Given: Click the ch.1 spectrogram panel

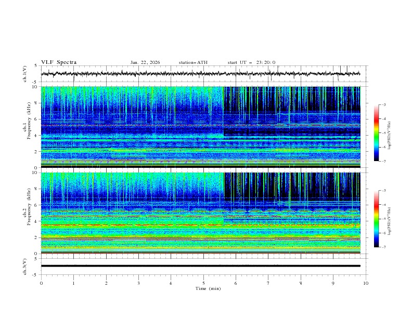Looking at the screenshot, I should [x=200, y=127].
